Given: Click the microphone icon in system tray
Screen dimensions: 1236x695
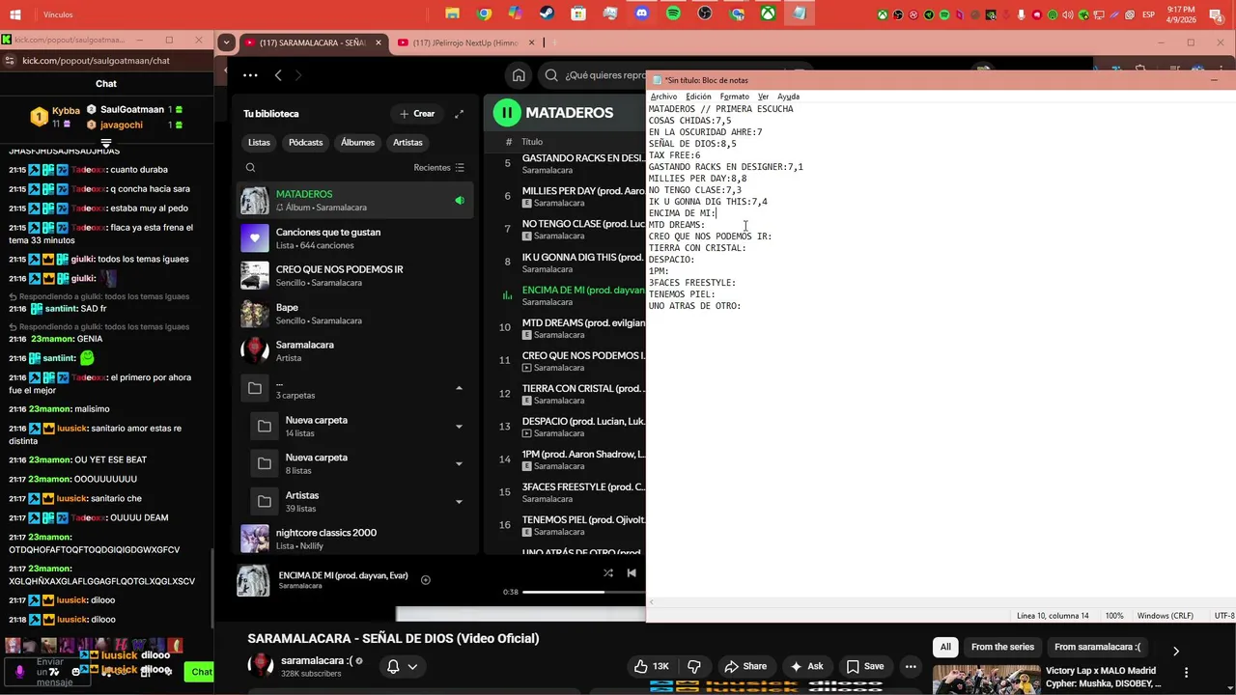Looking at the screenshot, I should [1022, 14].
